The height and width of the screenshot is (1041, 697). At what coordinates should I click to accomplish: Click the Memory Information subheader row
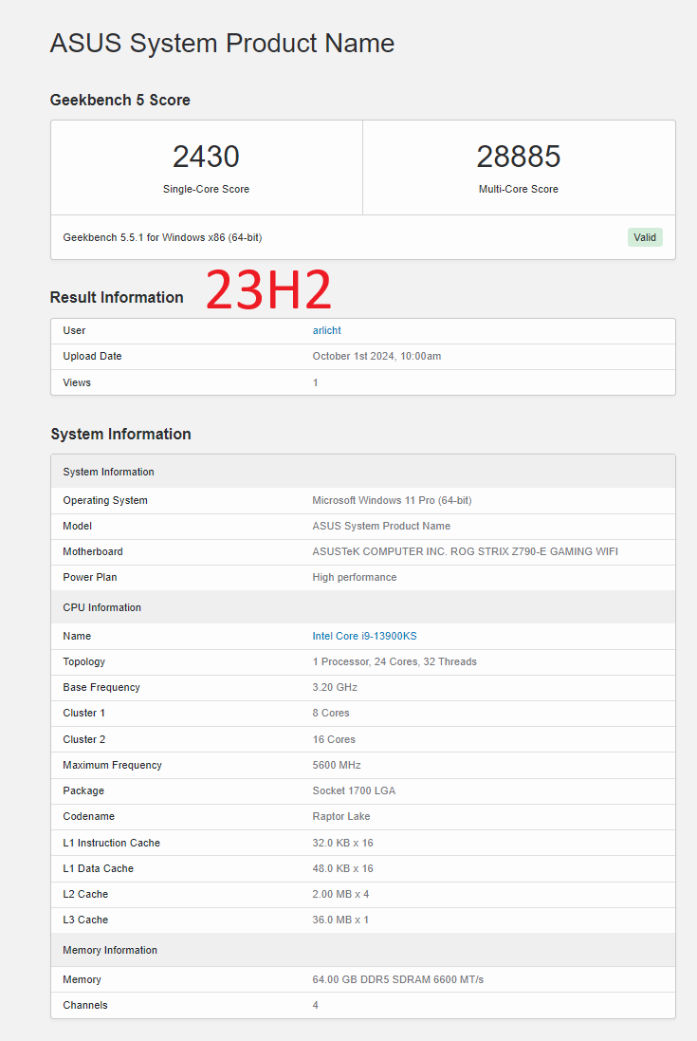[363, 950]
